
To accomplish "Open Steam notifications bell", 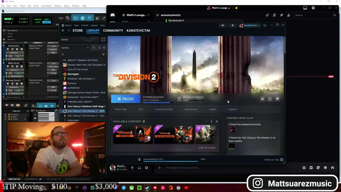I will (232, 25).
